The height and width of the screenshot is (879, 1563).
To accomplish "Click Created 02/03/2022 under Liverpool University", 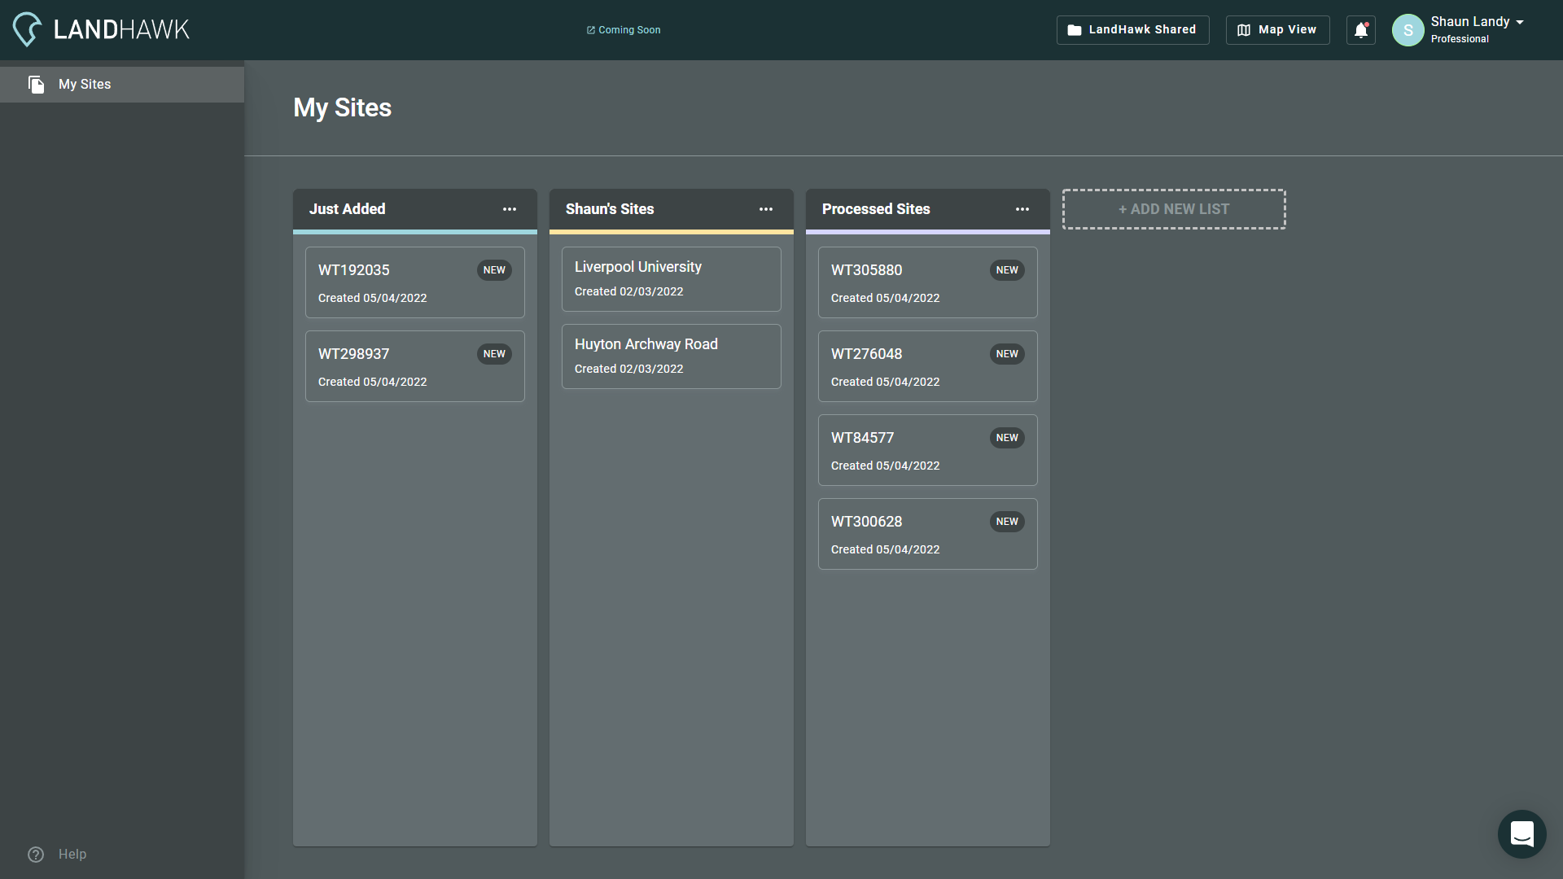I will tap(629, 291).
